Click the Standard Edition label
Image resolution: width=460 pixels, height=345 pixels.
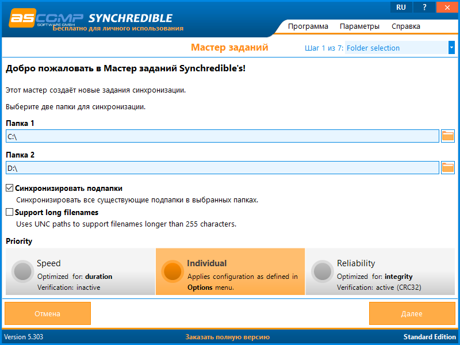pyautogui.click(x=430, y=337)
